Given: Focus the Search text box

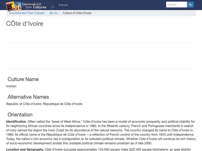Looking at the screenshot, I should point(176,5).
